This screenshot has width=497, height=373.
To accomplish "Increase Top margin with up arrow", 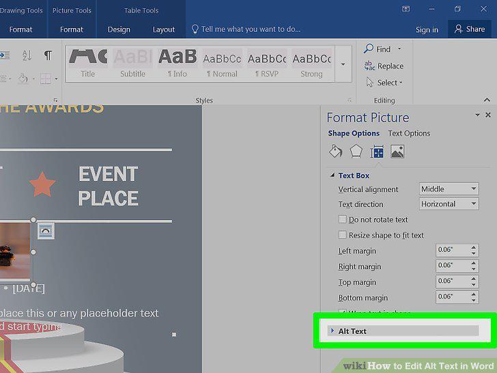I will tap(474, 278).
